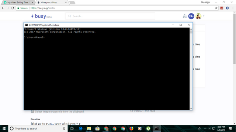Image resolution: width=236 pixels, height=132 pixels.
Task: Click the image upload icon below the editor
Action: [x=32, y=111]
